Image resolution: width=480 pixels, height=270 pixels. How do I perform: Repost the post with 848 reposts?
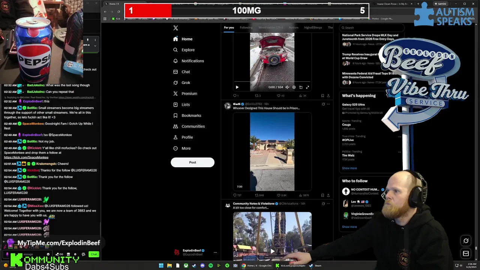259,195
